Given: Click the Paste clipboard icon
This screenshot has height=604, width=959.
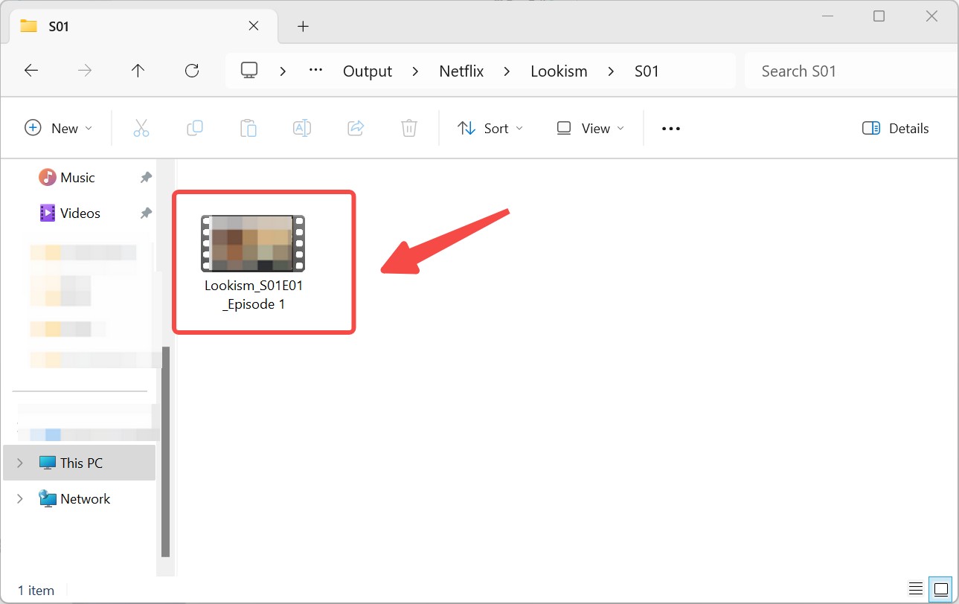Looking at the screenshot, I should [x=248, y=128].
